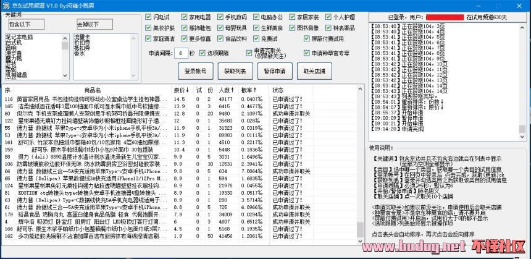Select 机械键盘 in the include keyword list
Image resolution: width=531 pixels, height=259 pixels.
[16, 75]
